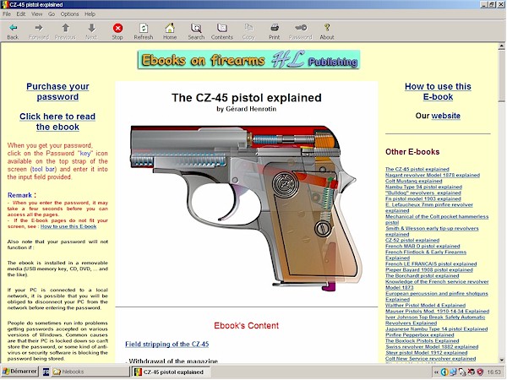Open the Options menu
The image size is (507, 380).
(69, 14)
